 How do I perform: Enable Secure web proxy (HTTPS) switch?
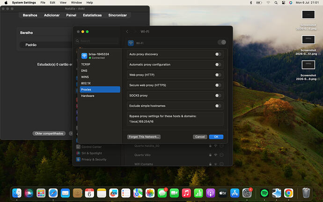[x=218, y=85]
